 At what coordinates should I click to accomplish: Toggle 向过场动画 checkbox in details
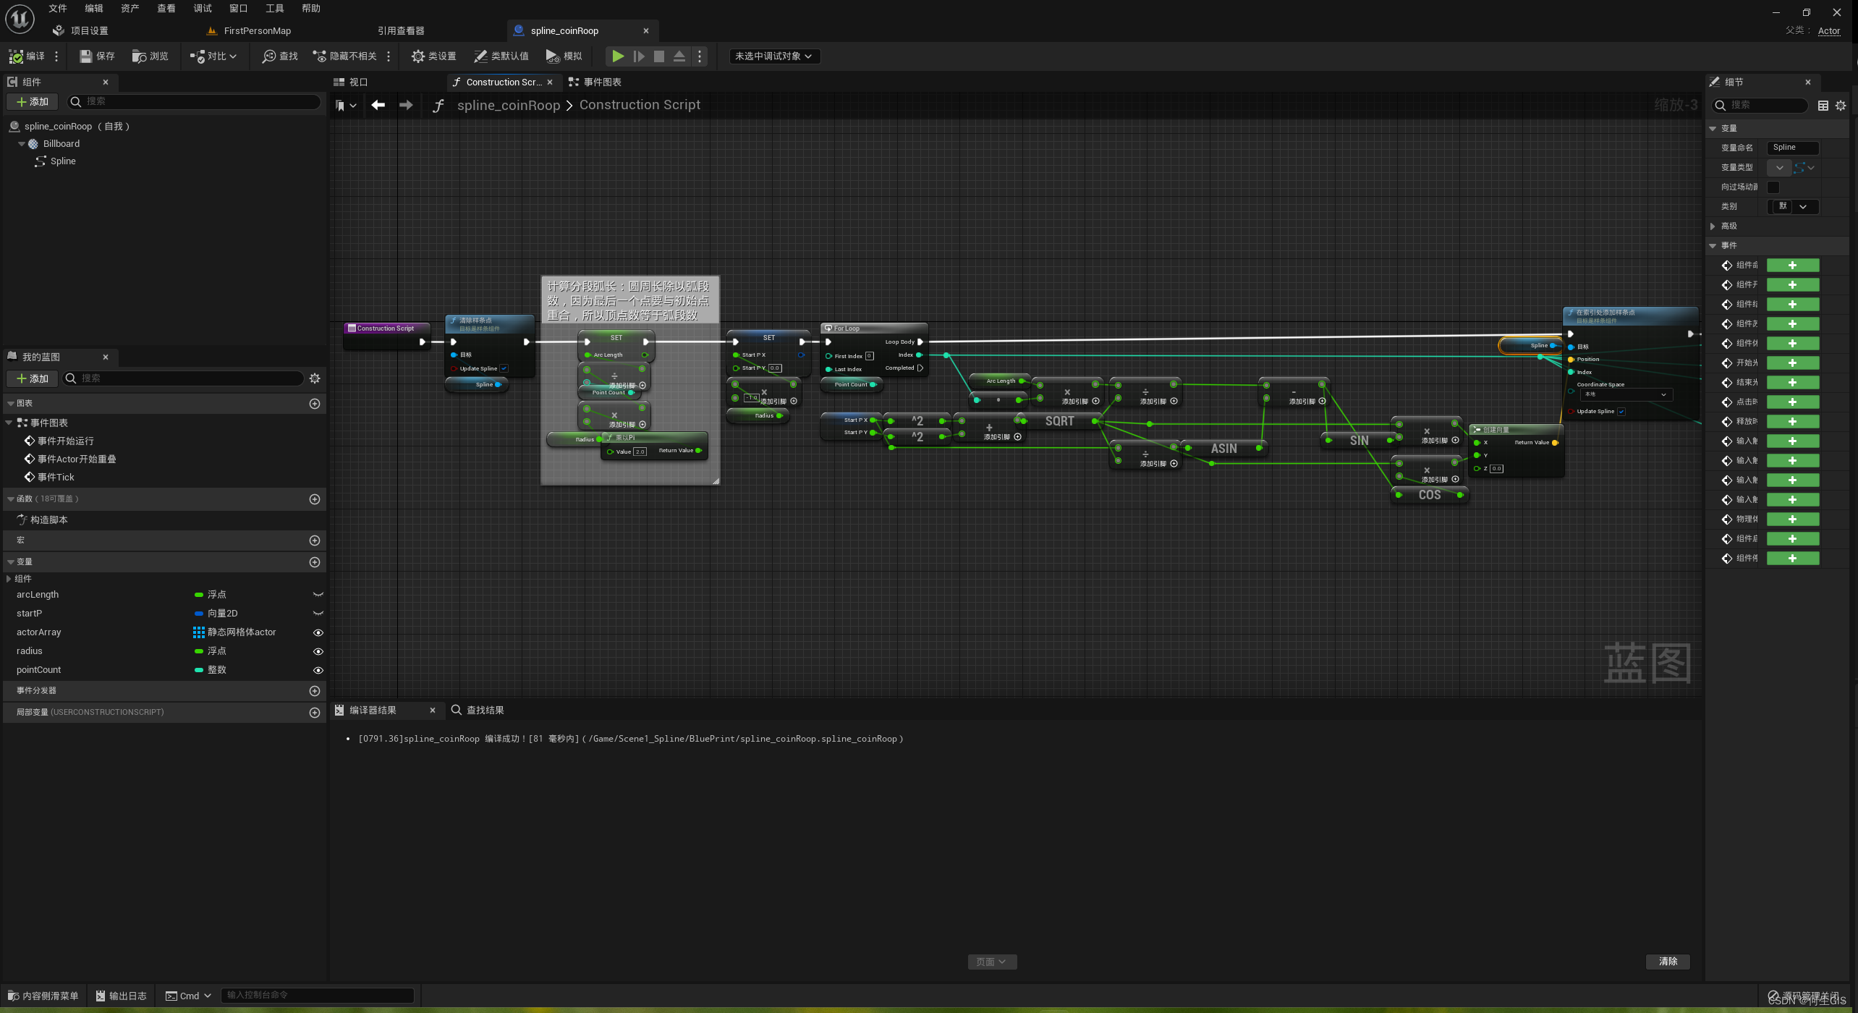[x=1773, y=187]
